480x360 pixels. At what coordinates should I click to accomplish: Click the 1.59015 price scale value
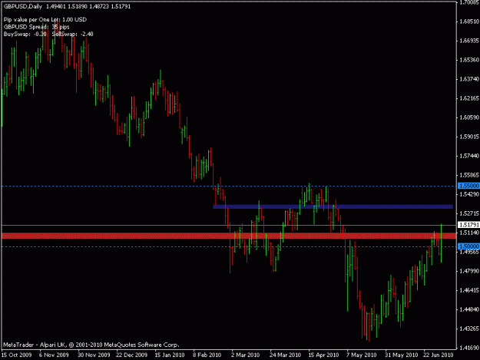pyautogui.click(x=469, y=137)
